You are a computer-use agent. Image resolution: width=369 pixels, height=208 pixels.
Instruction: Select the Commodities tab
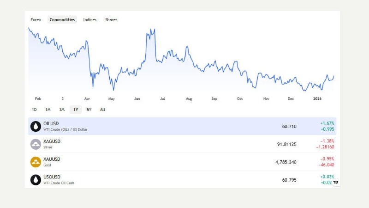point(62,20)
